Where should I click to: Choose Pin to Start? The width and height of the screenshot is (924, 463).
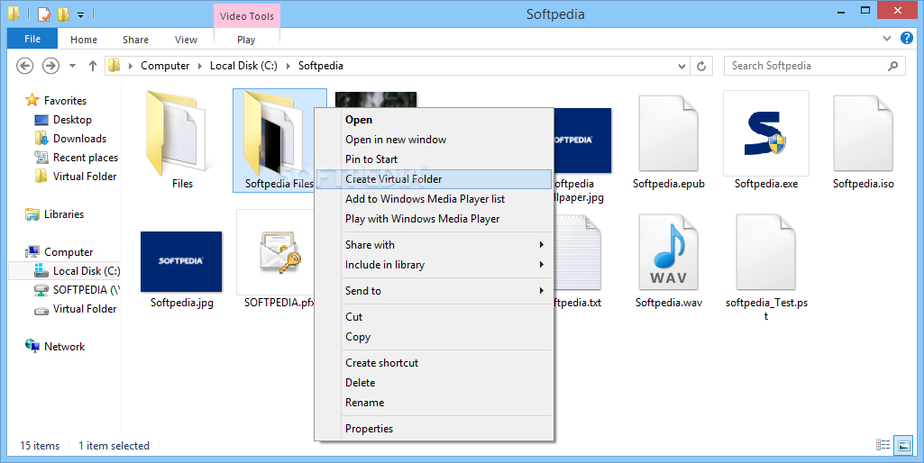point(434,159)
